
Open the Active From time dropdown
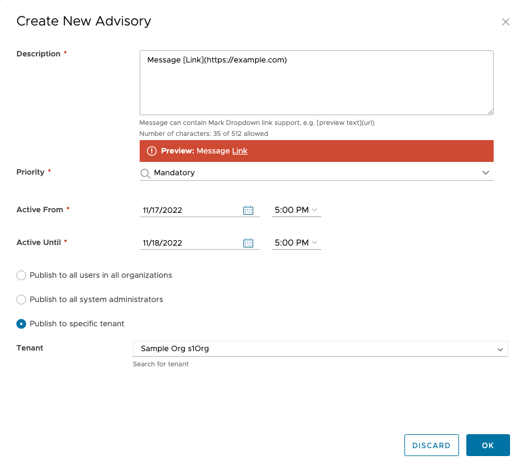[x=296, y=210]
